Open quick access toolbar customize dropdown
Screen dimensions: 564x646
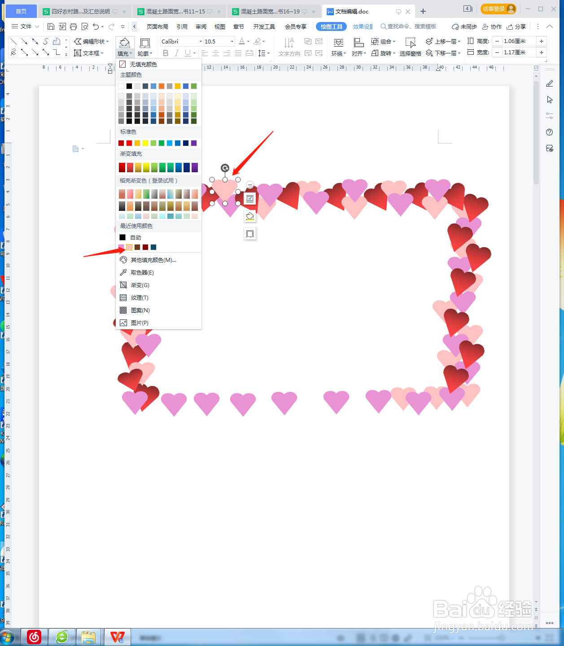click(122, 26)
